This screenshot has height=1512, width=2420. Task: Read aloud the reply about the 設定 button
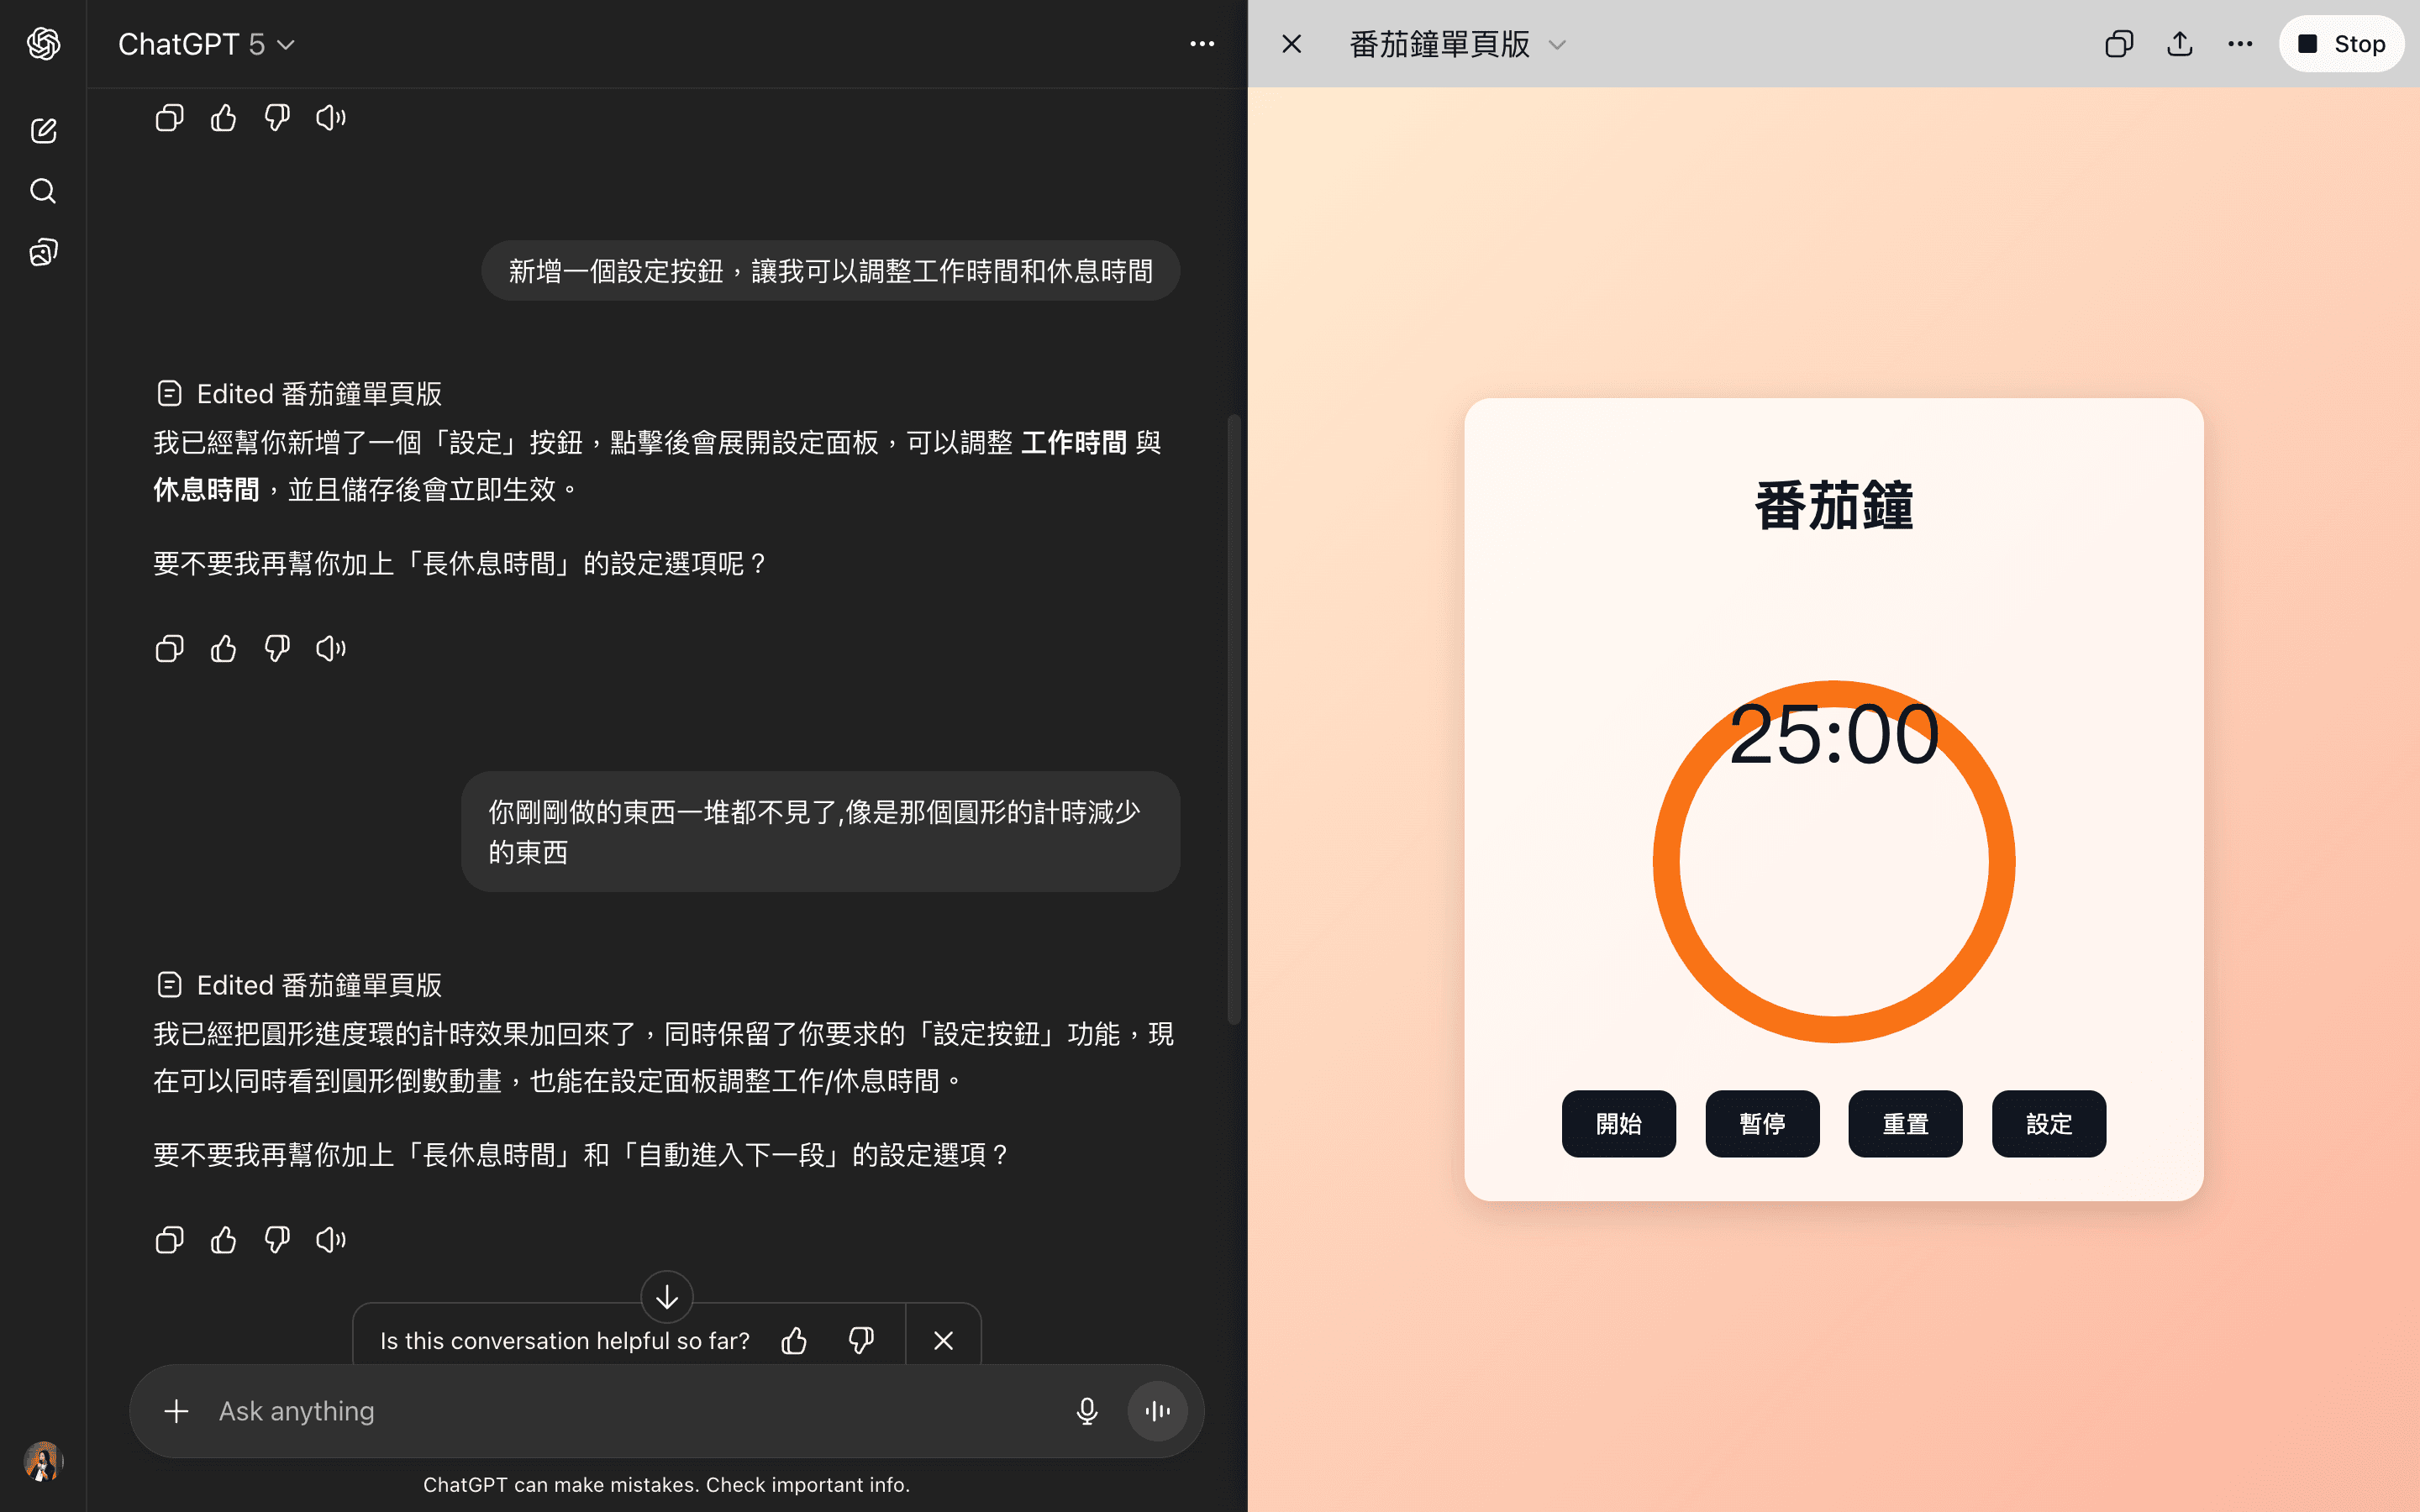(331, 649)
